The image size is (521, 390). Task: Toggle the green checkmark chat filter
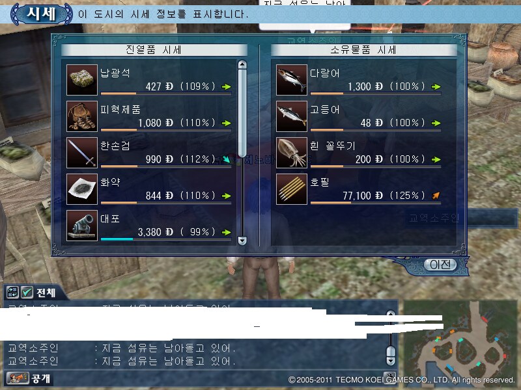[27, 292]
